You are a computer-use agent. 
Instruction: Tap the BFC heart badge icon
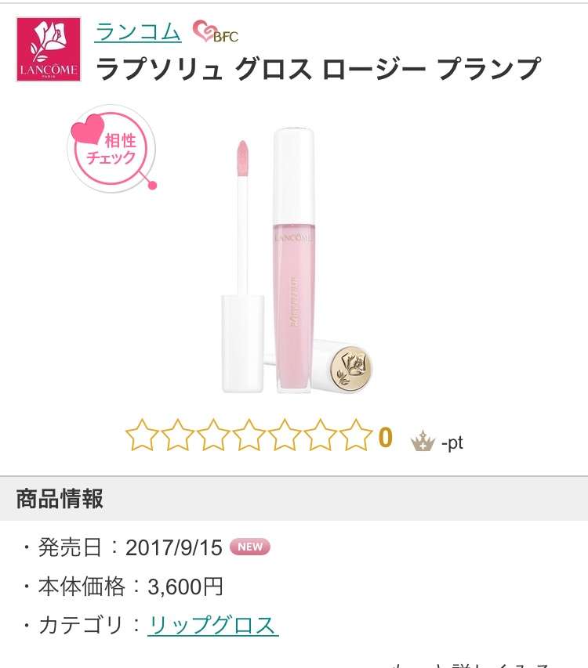[x=216, y=31]
